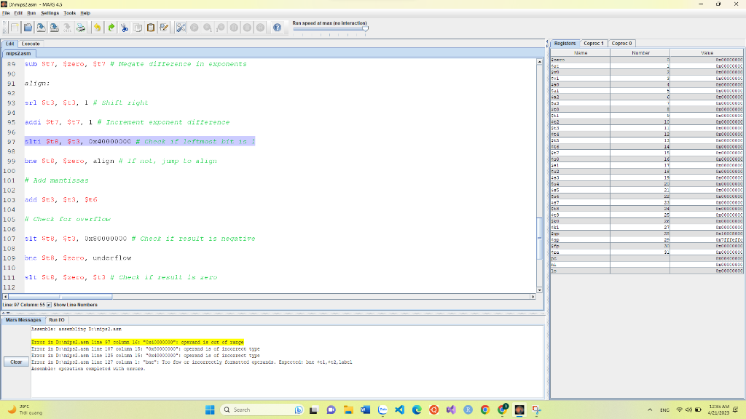Screen dimensions: 746x419
Task: Open the Run menu
Action: pyautogui.click(x=31, y=13)
